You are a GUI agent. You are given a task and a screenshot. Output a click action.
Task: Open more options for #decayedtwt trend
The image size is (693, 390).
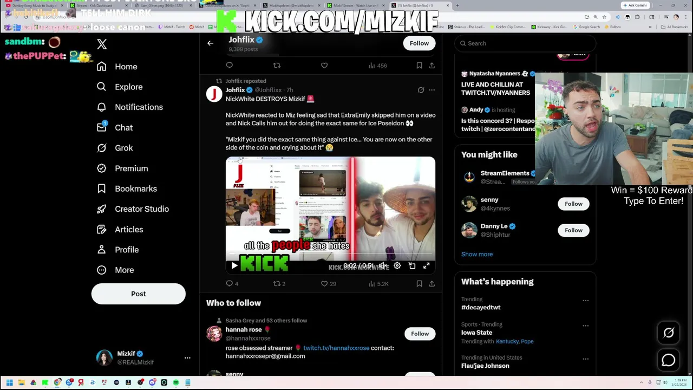(585, 301)
